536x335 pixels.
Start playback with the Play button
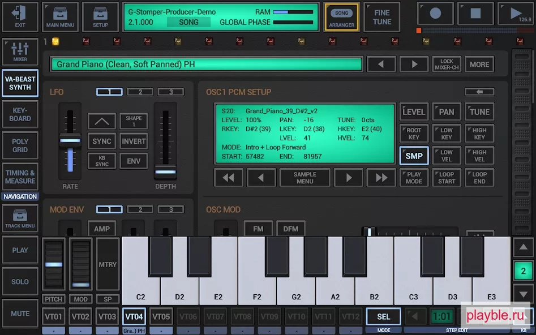pyautogui.click(x=516, y=14)
